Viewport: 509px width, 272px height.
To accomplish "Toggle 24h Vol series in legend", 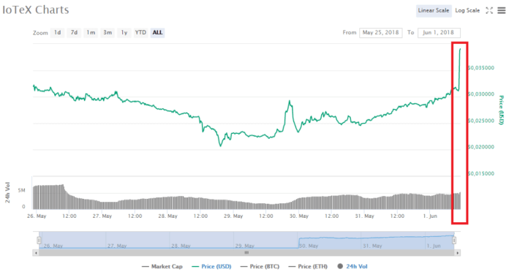I will click(352, 266).
